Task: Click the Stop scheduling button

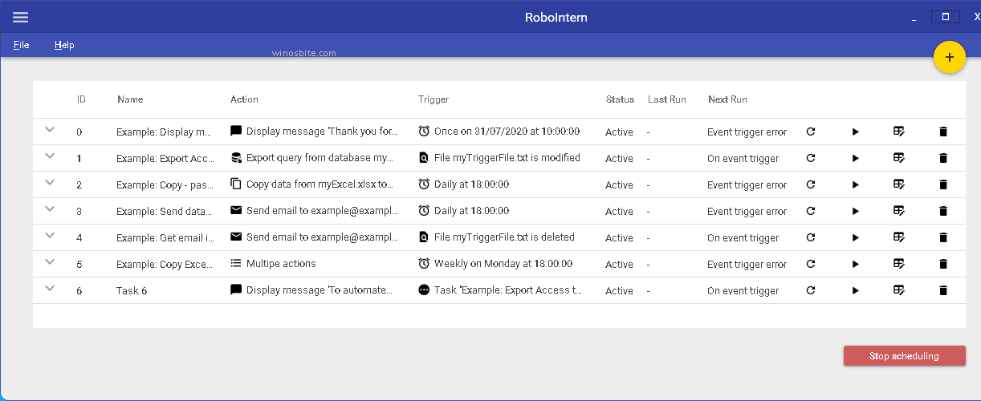Action: tap(904, 355)
